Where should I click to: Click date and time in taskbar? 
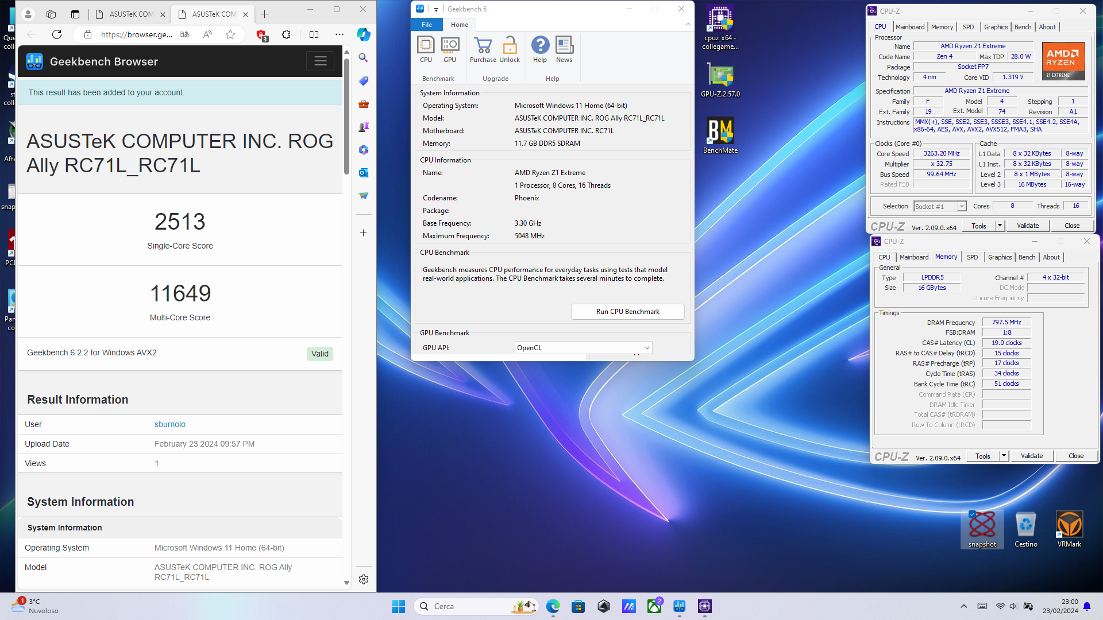tap(1060, 606)
